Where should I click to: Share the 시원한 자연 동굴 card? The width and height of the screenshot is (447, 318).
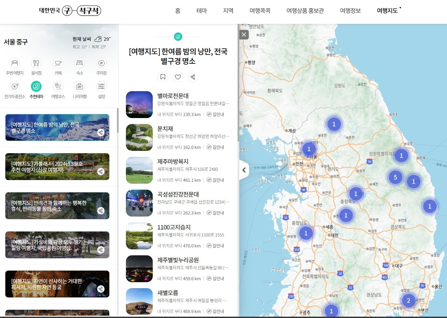[101, 289]
